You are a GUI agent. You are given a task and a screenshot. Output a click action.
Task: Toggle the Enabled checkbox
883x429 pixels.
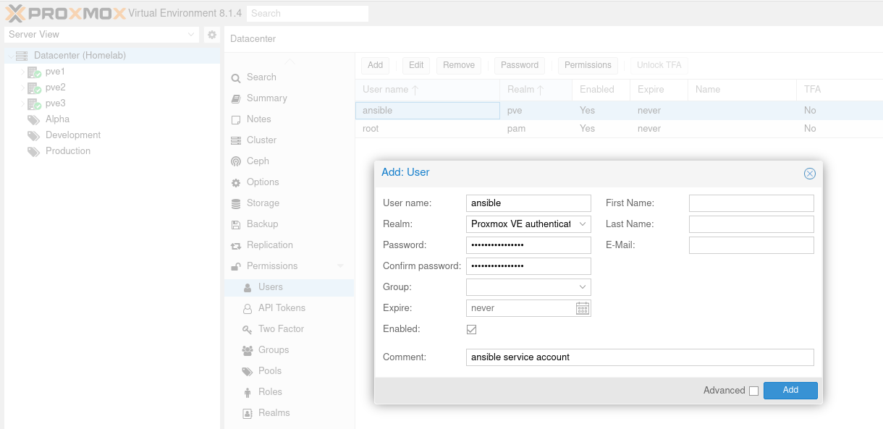472,329
